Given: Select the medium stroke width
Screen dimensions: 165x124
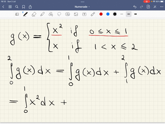Looking at the screenshot, I should pos(129,14).
